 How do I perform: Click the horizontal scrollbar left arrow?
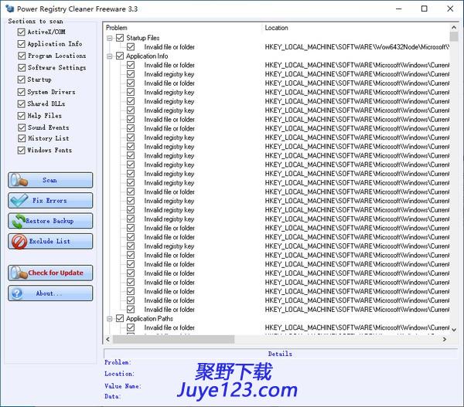tap(108, 339)
